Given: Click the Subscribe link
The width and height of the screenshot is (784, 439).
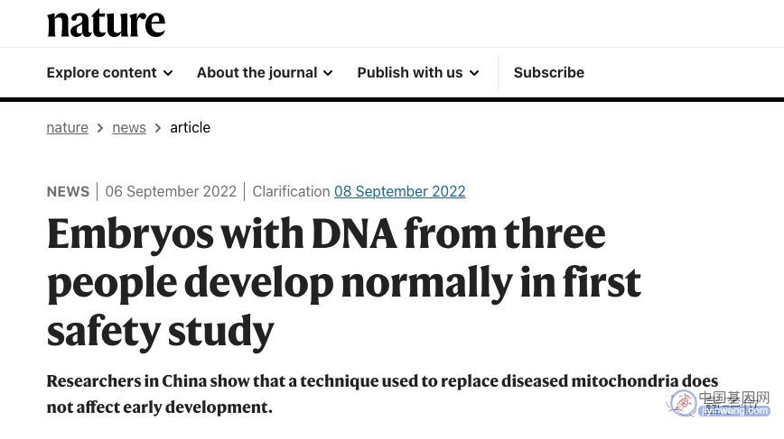Looking at the screenshot, I should pyautogui.click(x=549, y=72).
